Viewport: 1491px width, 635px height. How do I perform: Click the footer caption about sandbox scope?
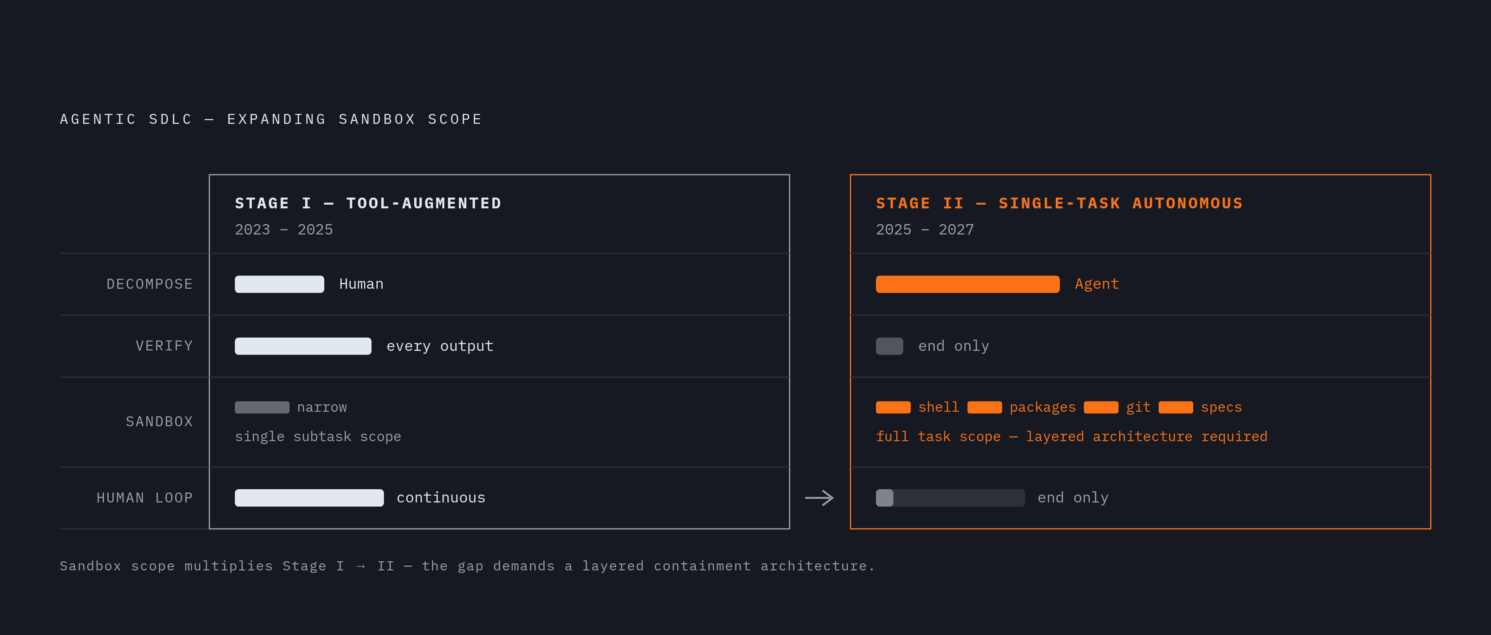click(x=467, y=566)
